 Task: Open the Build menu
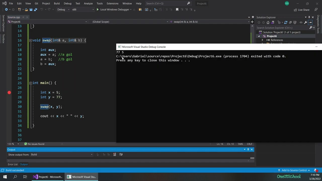coord(57,3)
